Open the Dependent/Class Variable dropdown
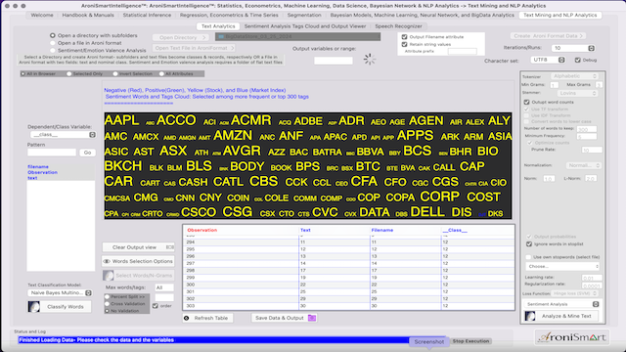The image size is (626, 352). 63,135
